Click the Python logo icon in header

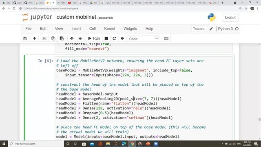click(212, 17)
